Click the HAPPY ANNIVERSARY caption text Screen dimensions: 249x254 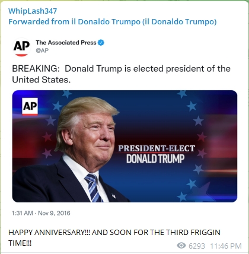(114, 237)
